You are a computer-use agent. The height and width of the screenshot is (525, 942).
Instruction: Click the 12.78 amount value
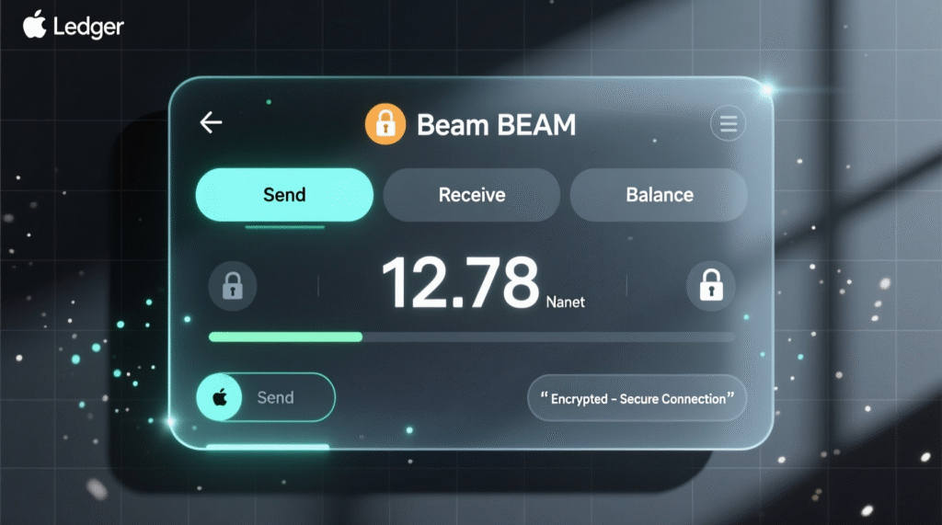pos(459,282)
